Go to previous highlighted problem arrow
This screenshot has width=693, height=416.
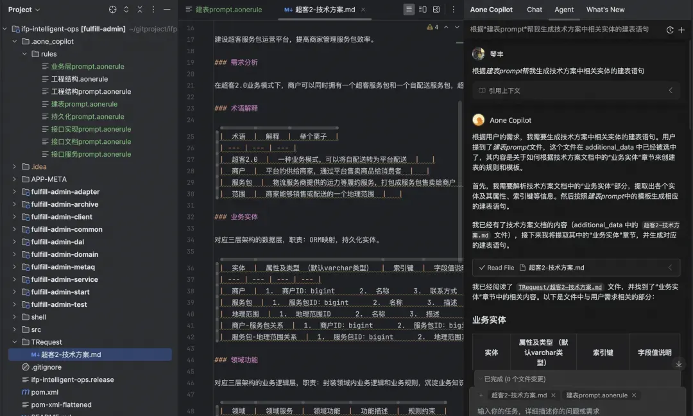[x=446, y=28]
